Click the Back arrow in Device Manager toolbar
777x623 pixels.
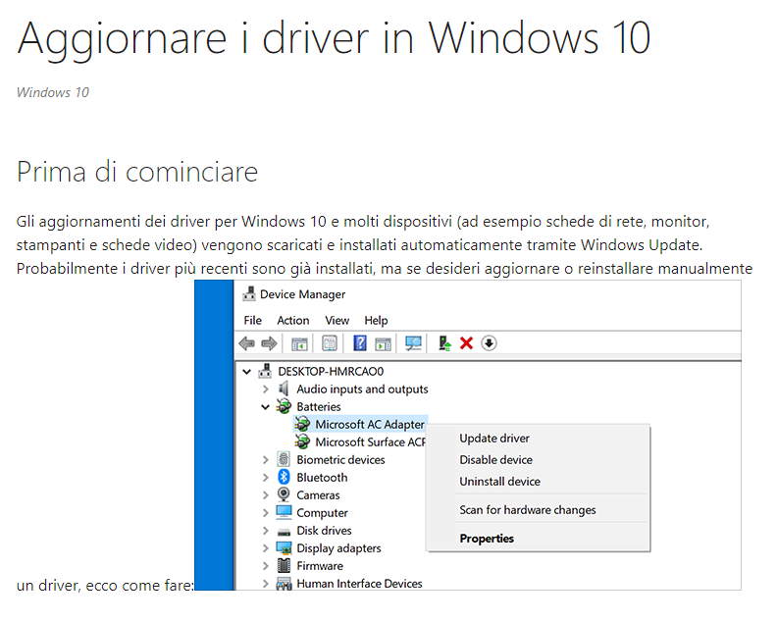pos(247,343)
